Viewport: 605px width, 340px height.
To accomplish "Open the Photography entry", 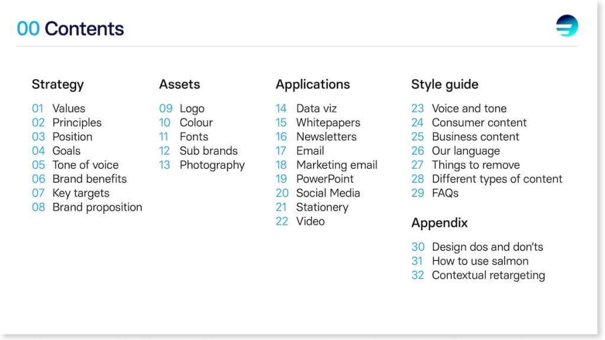I will click(x=202, y=165).
